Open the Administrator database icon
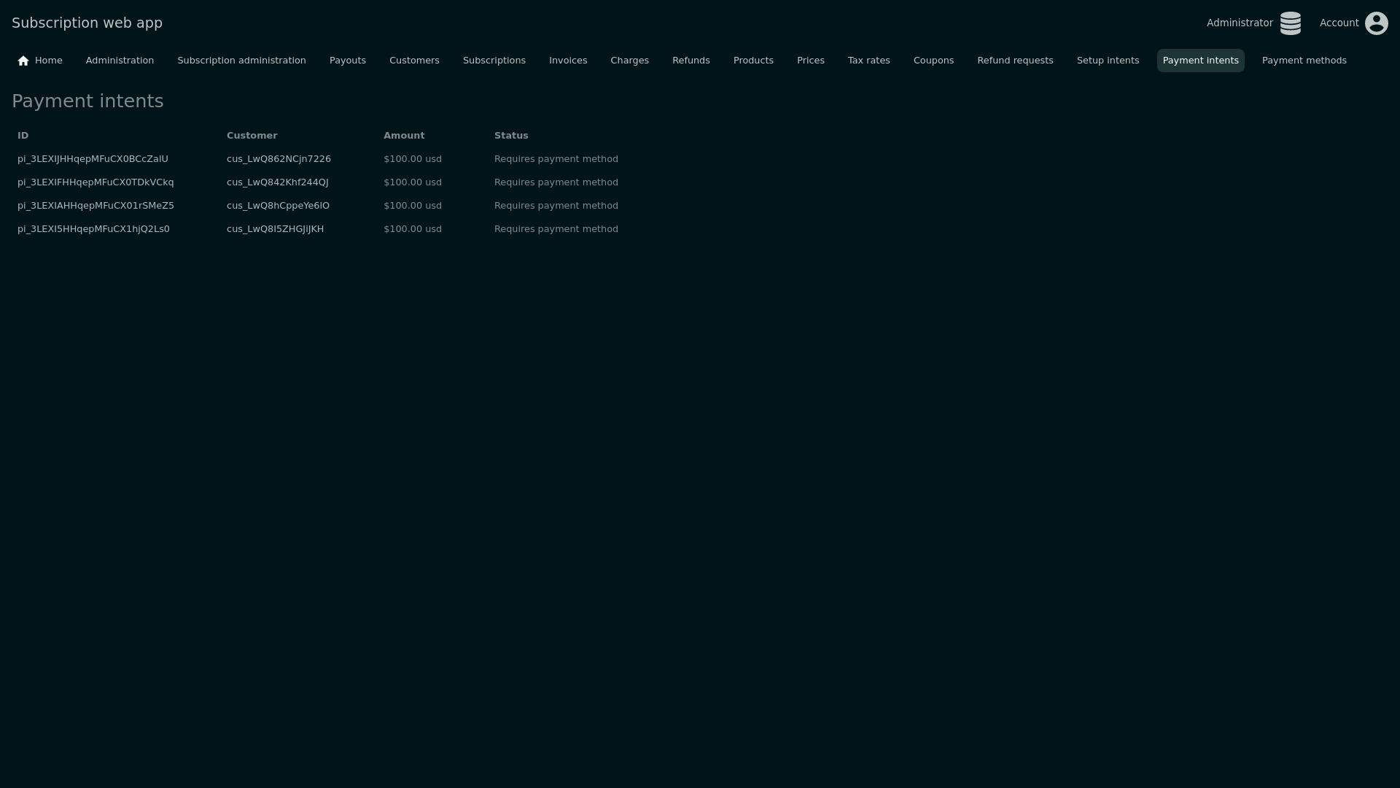 1290,23
